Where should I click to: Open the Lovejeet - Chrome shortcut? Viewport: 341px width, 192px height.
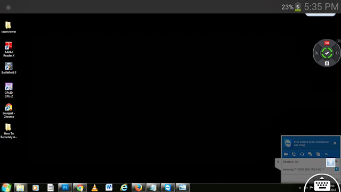(9, 111)
